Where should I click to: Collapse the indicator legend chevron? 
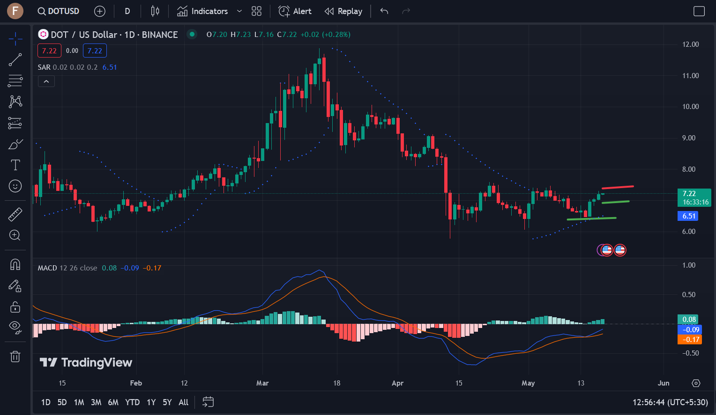pyautogui.click(x=46, y=81)
